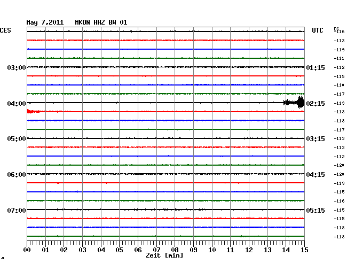This screenshot has height=264, width=347.
Task: Click the date label May 7,2011
Action: (45, 22)
